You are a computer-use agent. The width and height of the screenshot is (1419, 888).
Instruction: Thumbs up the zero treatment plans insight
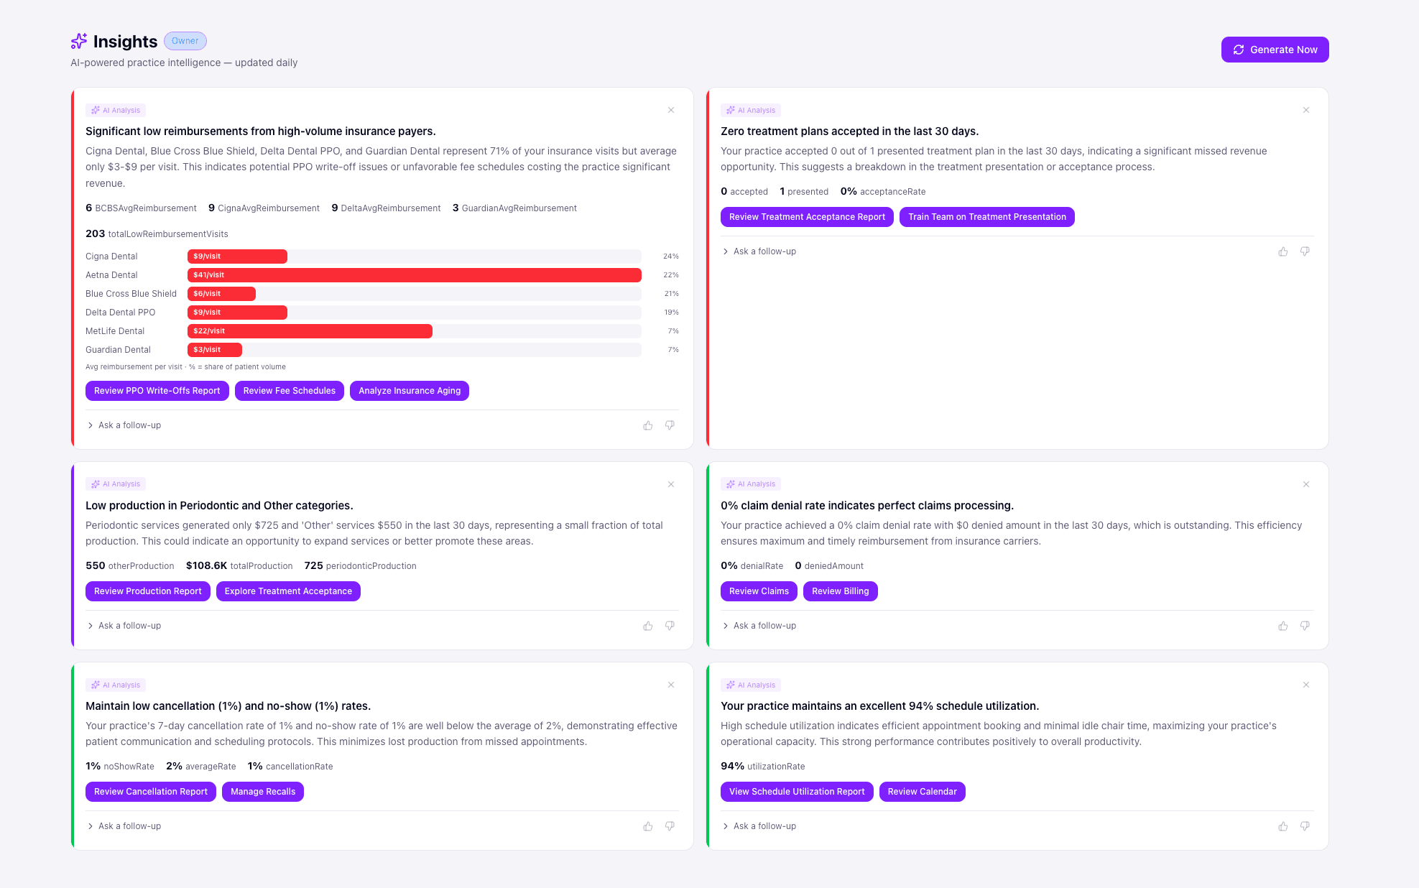click(x=1283, y=251)
